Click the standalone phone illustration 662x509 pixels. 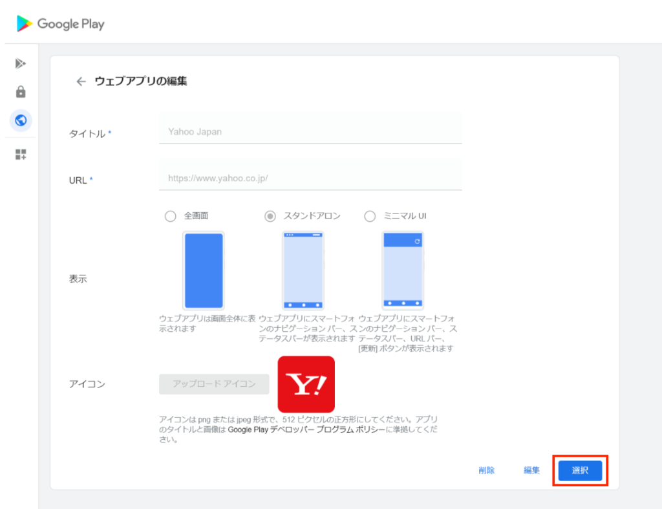[303, 271]
